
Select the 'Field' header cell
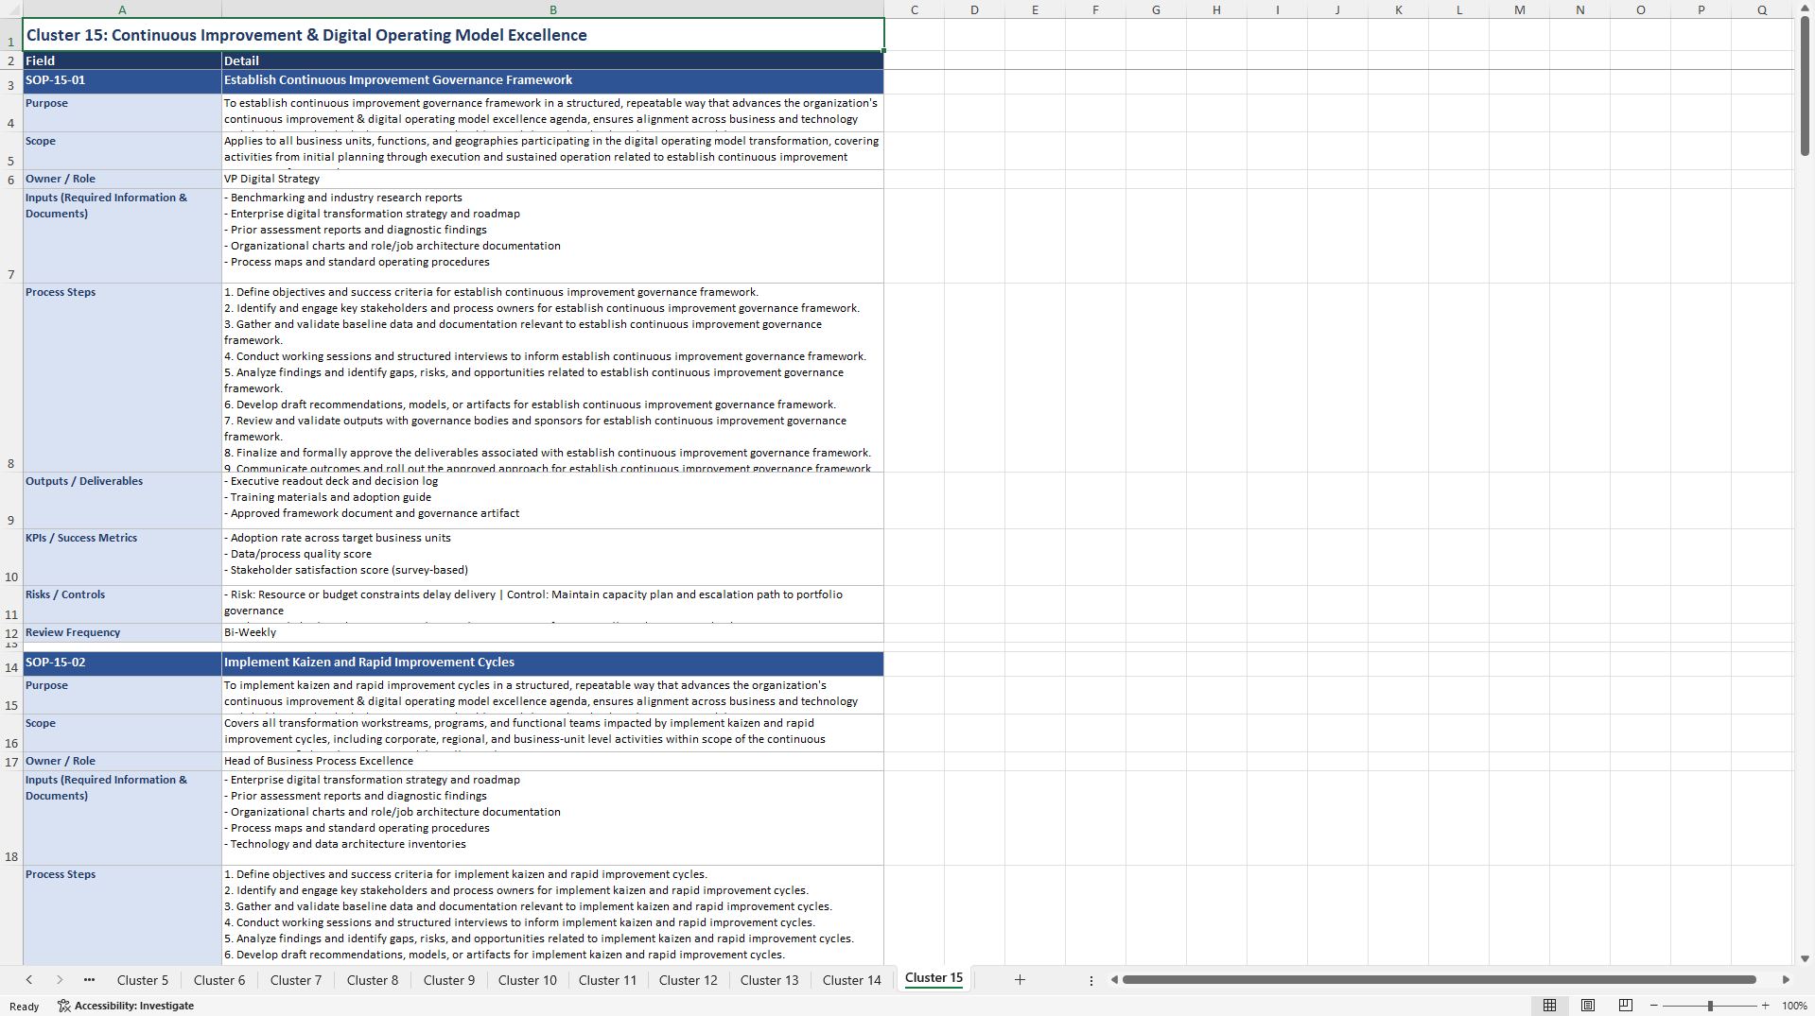coord(122,60)
